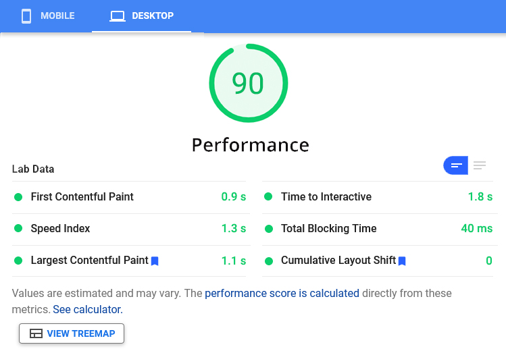Click the green dot beside Speed Index

(x=18, y=229)
